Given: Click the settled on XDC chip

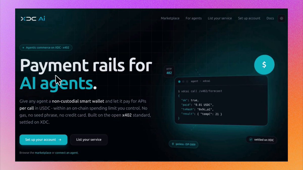Looking at the screenshot, I should coord(261,140).
